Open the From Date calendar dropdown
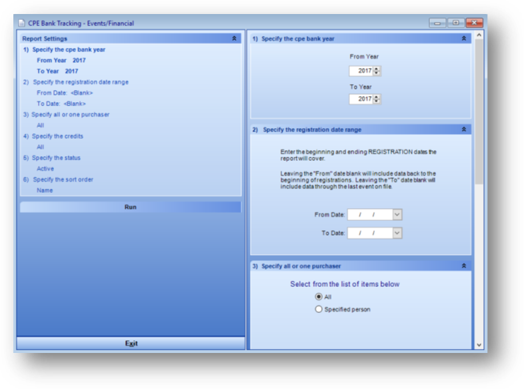The image size is (524, 389). (x=397, y=215)
